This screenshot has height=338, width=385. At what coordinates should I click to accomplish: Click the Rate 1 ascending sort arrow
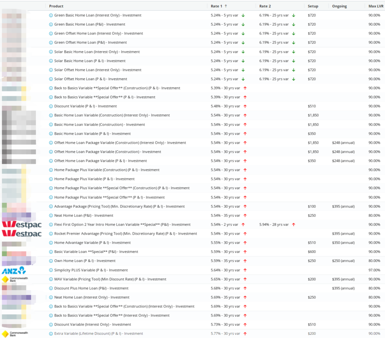(226, 6)
